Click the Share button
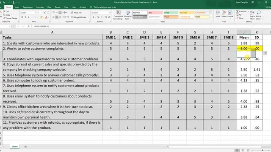The width and height of the screenshot is (271, 152). click(268, 7)
